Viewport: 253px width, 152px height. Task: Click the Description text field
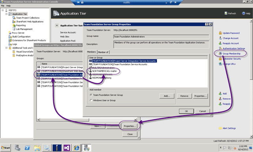pyautogui.click(x=161, y=44)
